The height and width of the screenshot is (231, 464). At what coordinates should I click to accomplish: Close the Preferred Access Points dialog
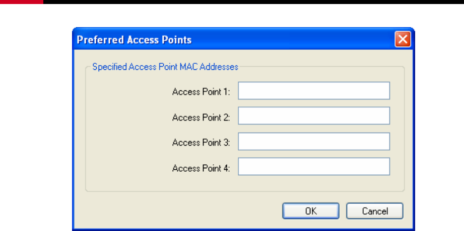point(403,39)
